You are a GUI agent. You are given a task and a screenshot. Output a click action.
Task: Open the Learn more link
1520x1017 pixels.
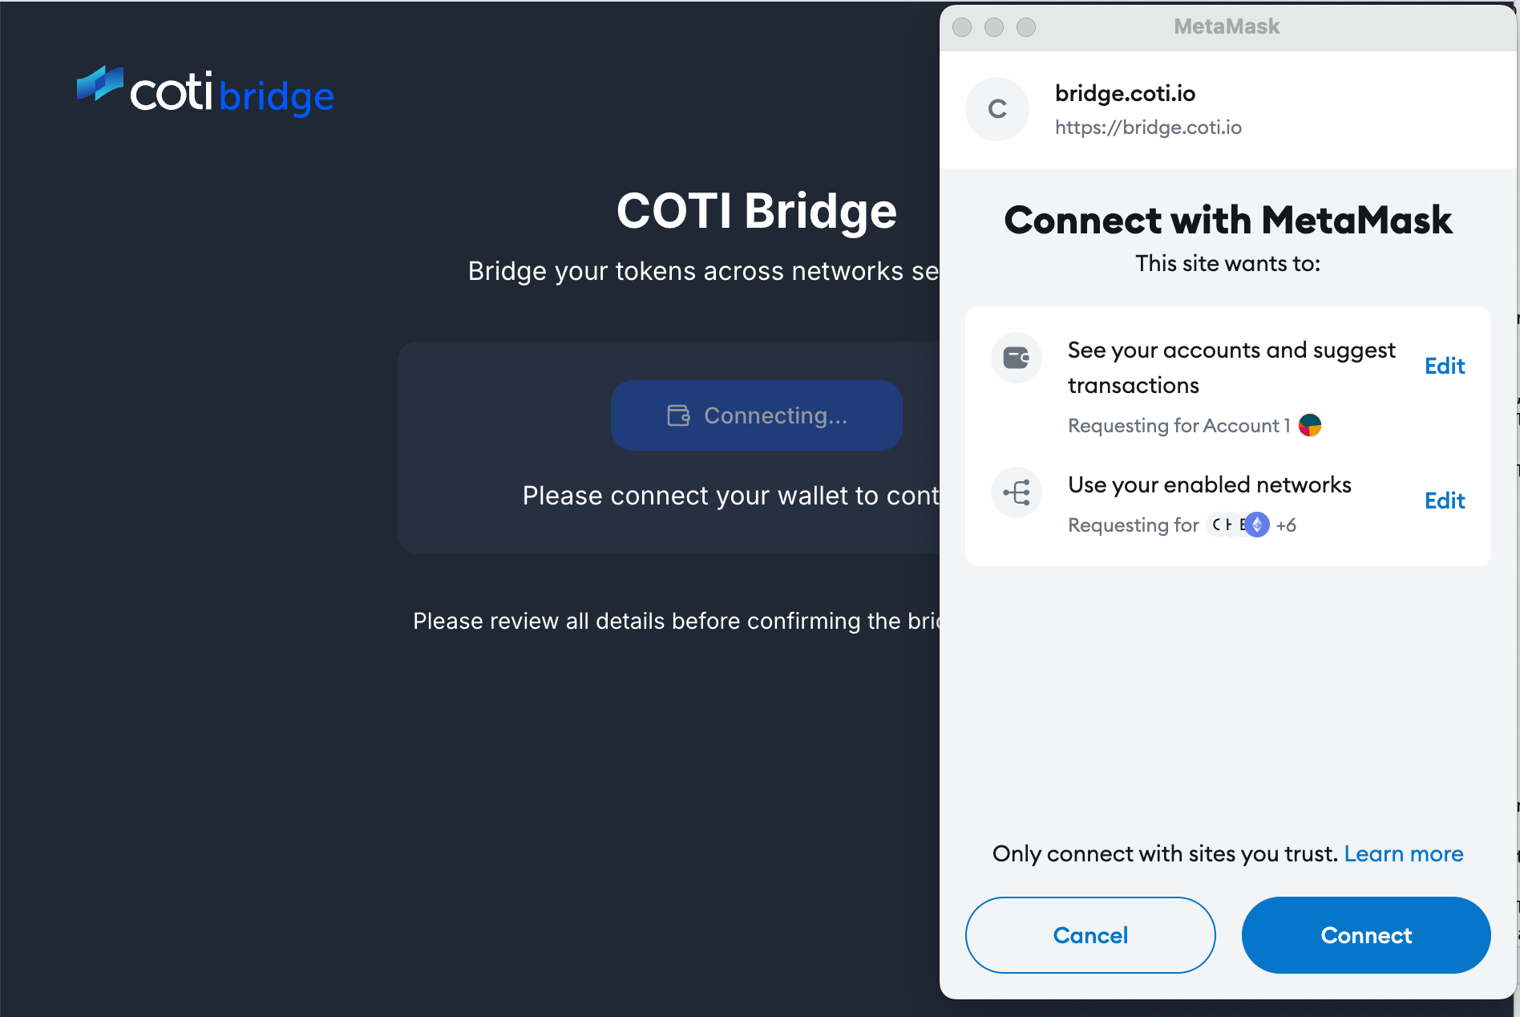click(1403, 853)
